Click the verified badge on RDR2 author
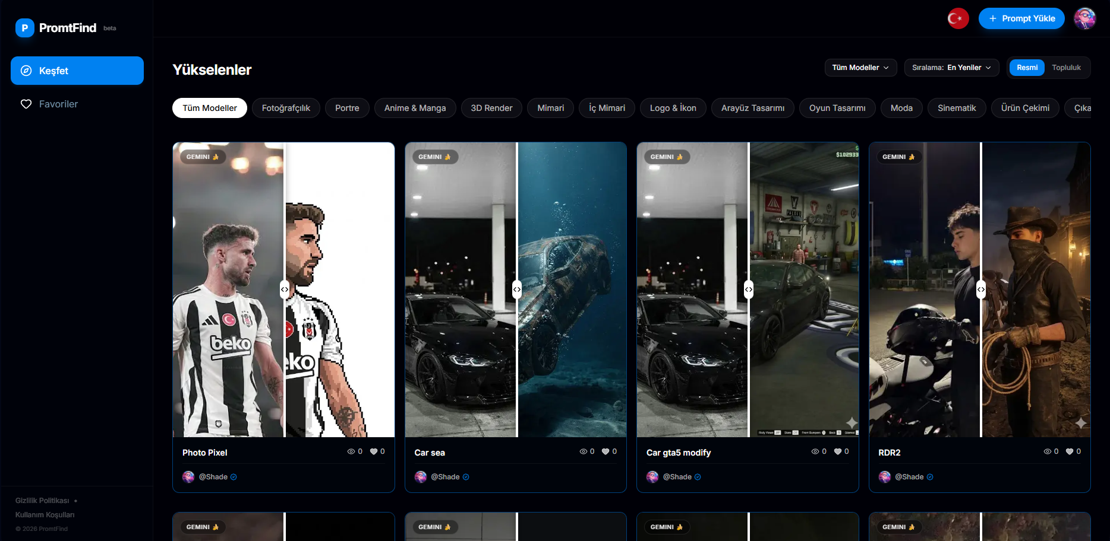 click(x=930, y=477)
